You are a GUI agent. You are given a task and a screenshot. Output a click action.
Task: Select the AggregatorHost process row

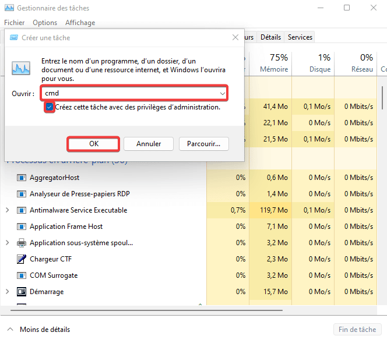pyautogui.click(x=189, y=178)
